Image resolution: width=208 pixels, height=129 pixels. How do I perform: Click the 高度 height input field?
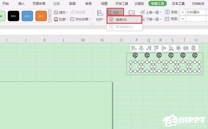196,12
